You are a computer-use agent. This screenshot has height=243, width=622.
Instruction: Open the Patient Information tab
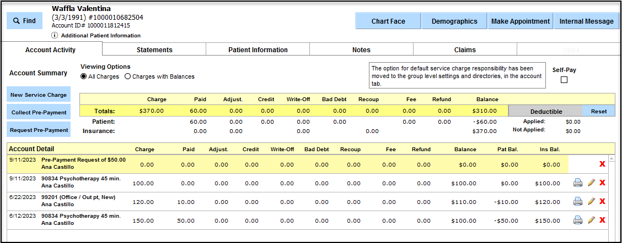pyautogui.click(x=258, y=50)
